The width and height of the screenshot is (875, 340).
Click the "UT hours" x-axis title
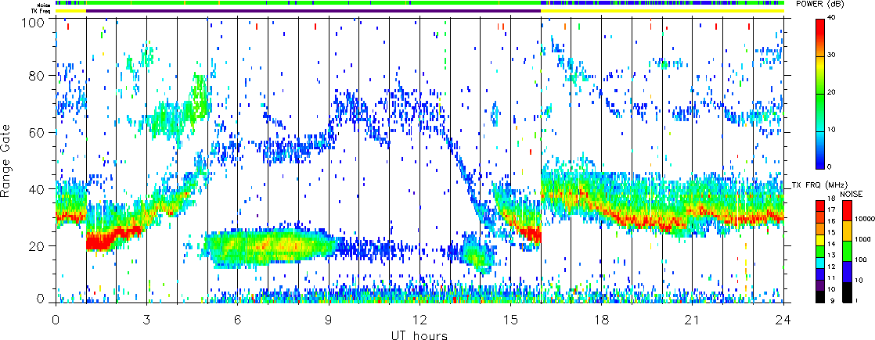pyautogui.click(x=418, y=335)
